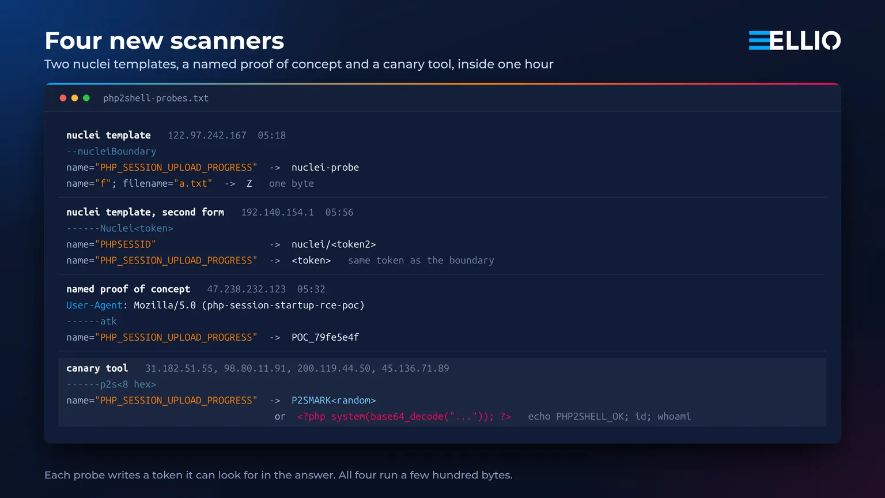Click the 'one byte' comment

(x=292, y=184)
